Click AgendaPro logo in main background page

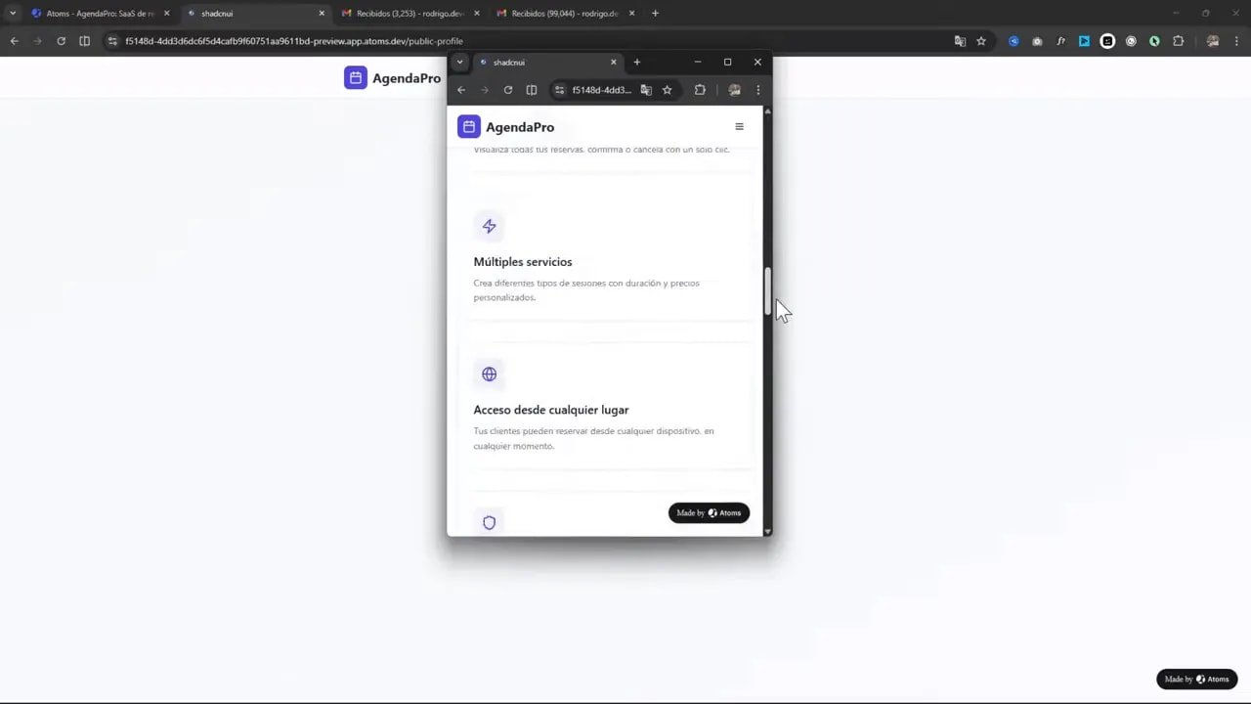point(392,78)
